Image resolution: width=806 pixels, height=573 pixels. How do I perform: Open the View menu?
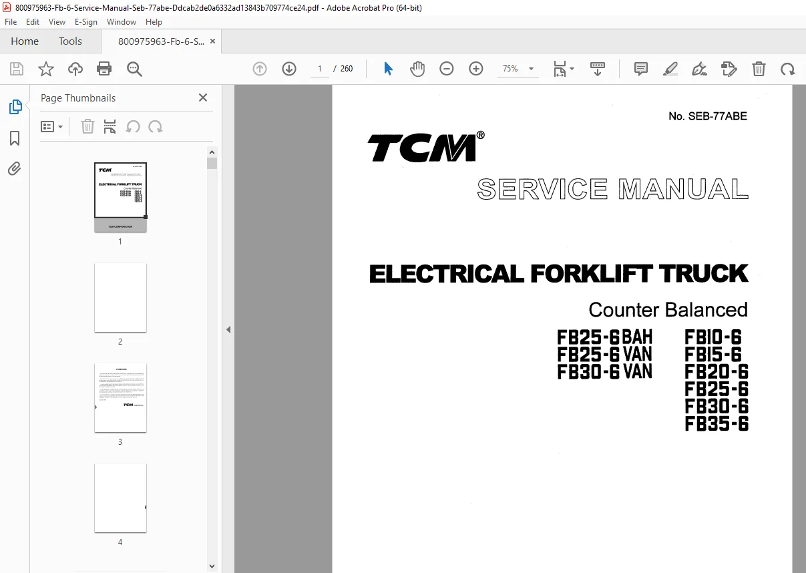pos(57,21)
